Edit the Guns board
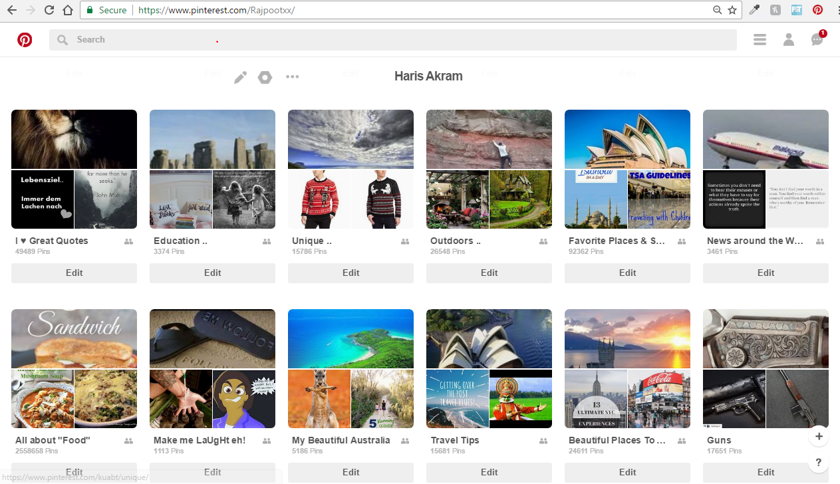840x484 pixels. [x=766, y=472]
